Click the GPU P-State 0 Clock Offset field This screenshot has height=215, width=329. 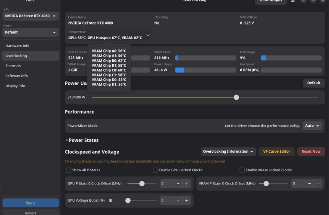(167, 184)
